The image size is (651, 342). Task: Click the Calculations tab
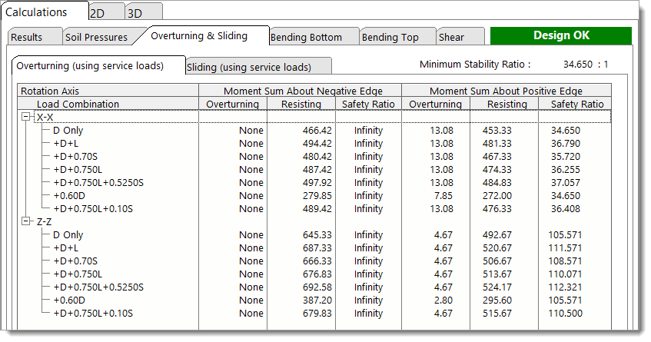pos(39,12)
